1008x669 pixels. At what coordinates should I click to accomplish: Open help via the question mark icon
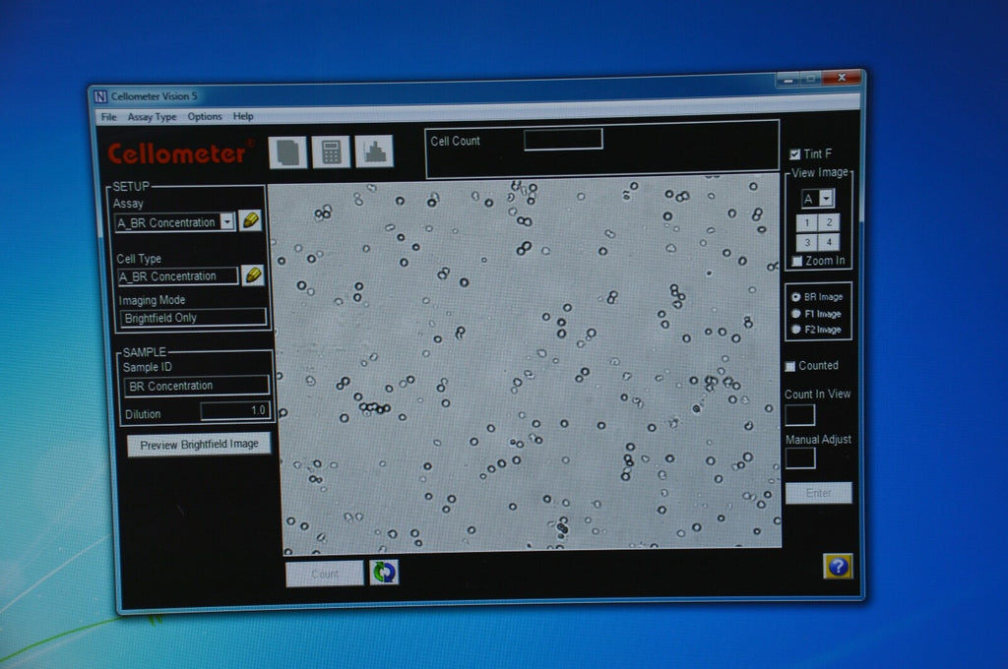pos(838,566)
